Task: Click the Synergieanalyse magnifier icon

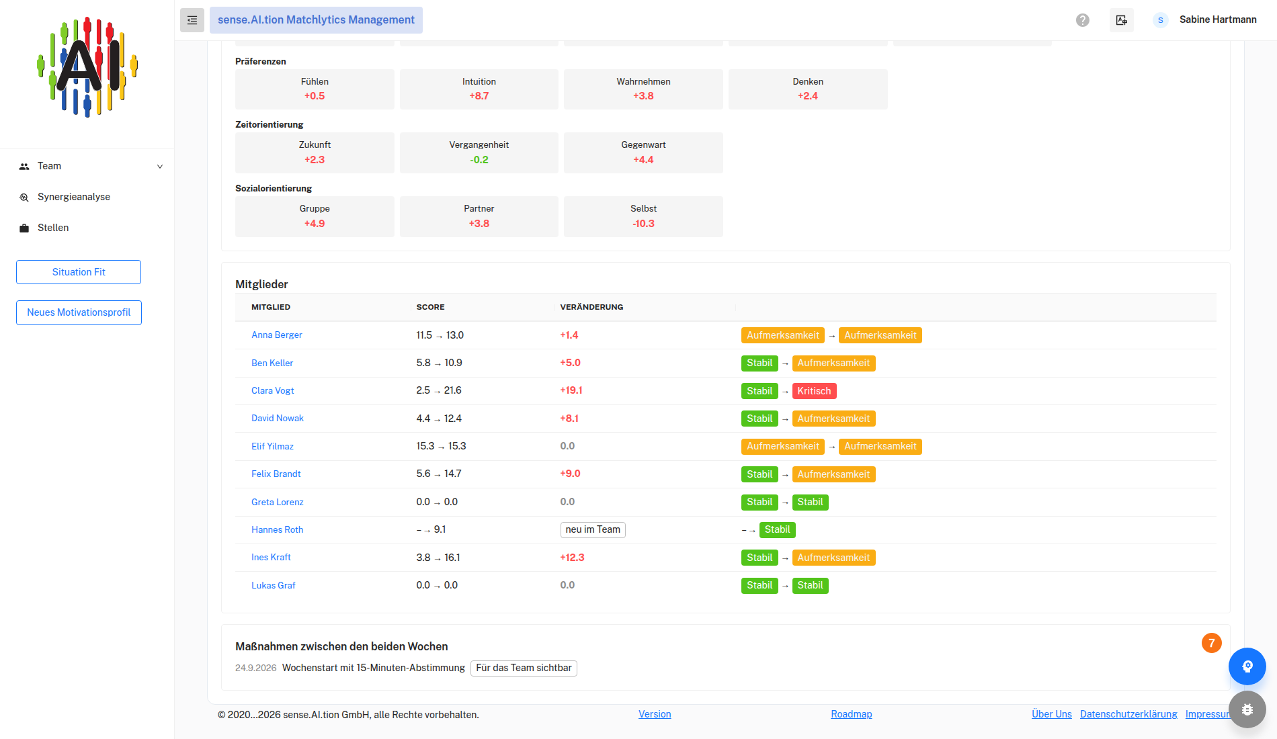Action: [24, 198]
